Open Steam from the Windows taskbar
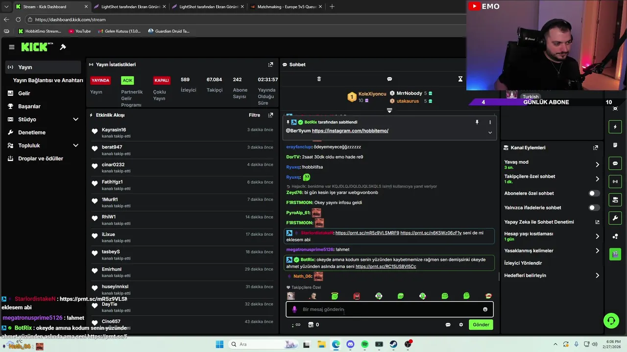 393,344
